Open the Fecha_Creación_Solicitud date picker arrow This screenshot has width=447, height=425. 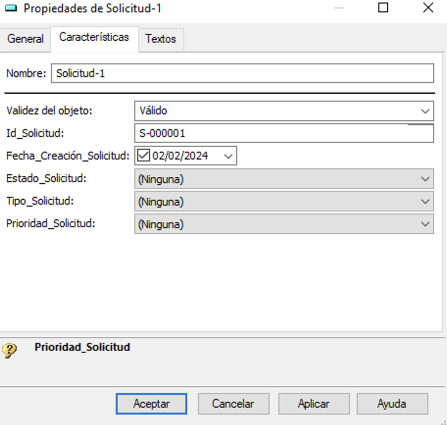pos(228,156)
